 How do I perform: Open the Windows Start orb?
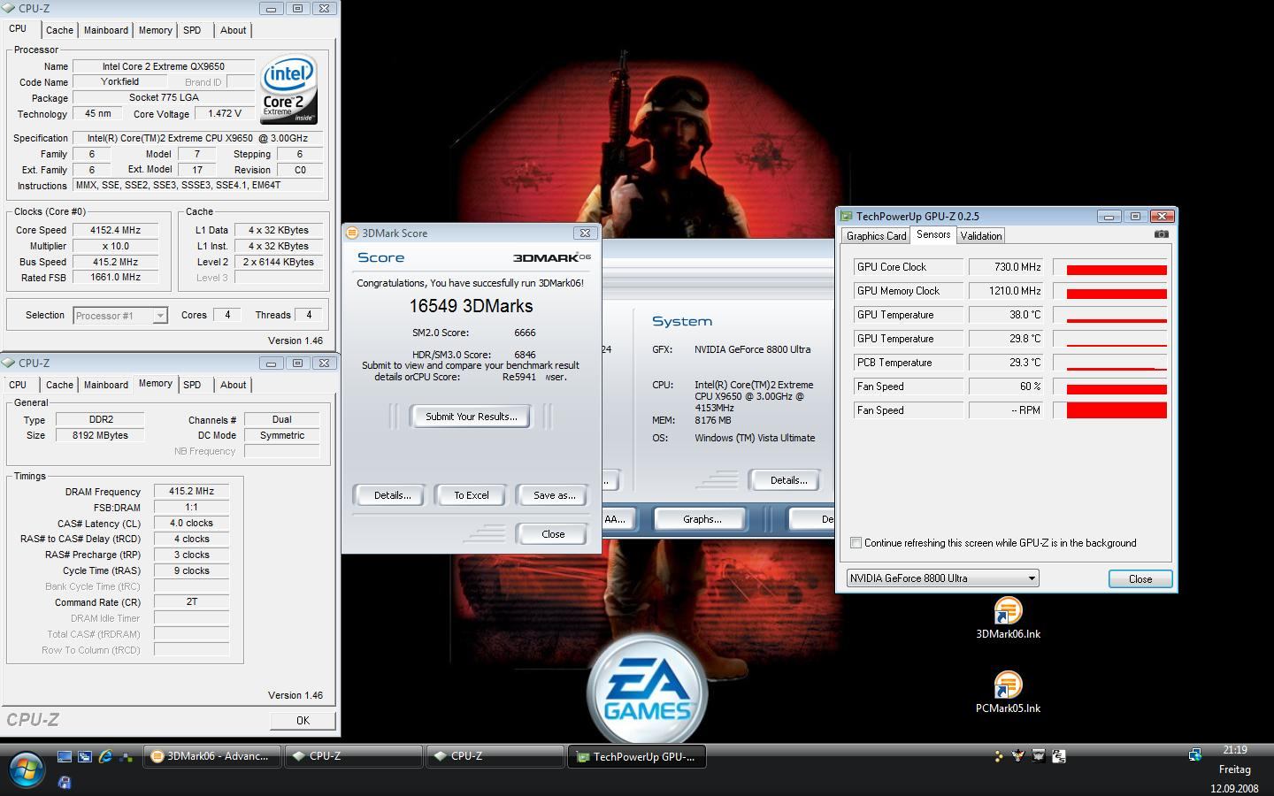pyautogui.click(x=26, y=768)
